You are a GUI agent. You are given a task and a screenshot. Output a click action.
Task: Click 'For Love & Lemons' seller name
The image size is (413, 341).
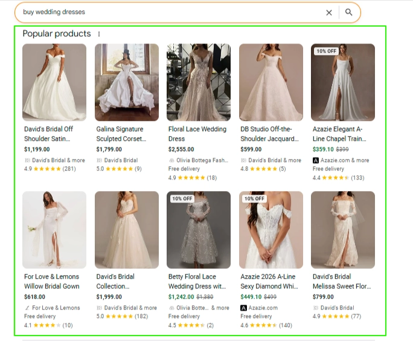coord(56,308)
